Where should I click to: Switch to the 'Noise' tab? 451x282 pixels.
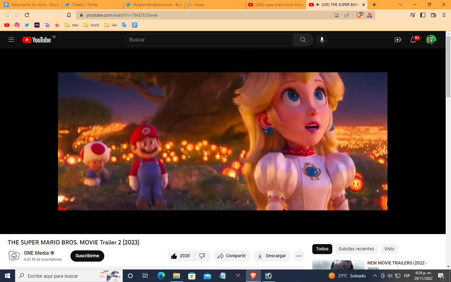pos(215,5)
